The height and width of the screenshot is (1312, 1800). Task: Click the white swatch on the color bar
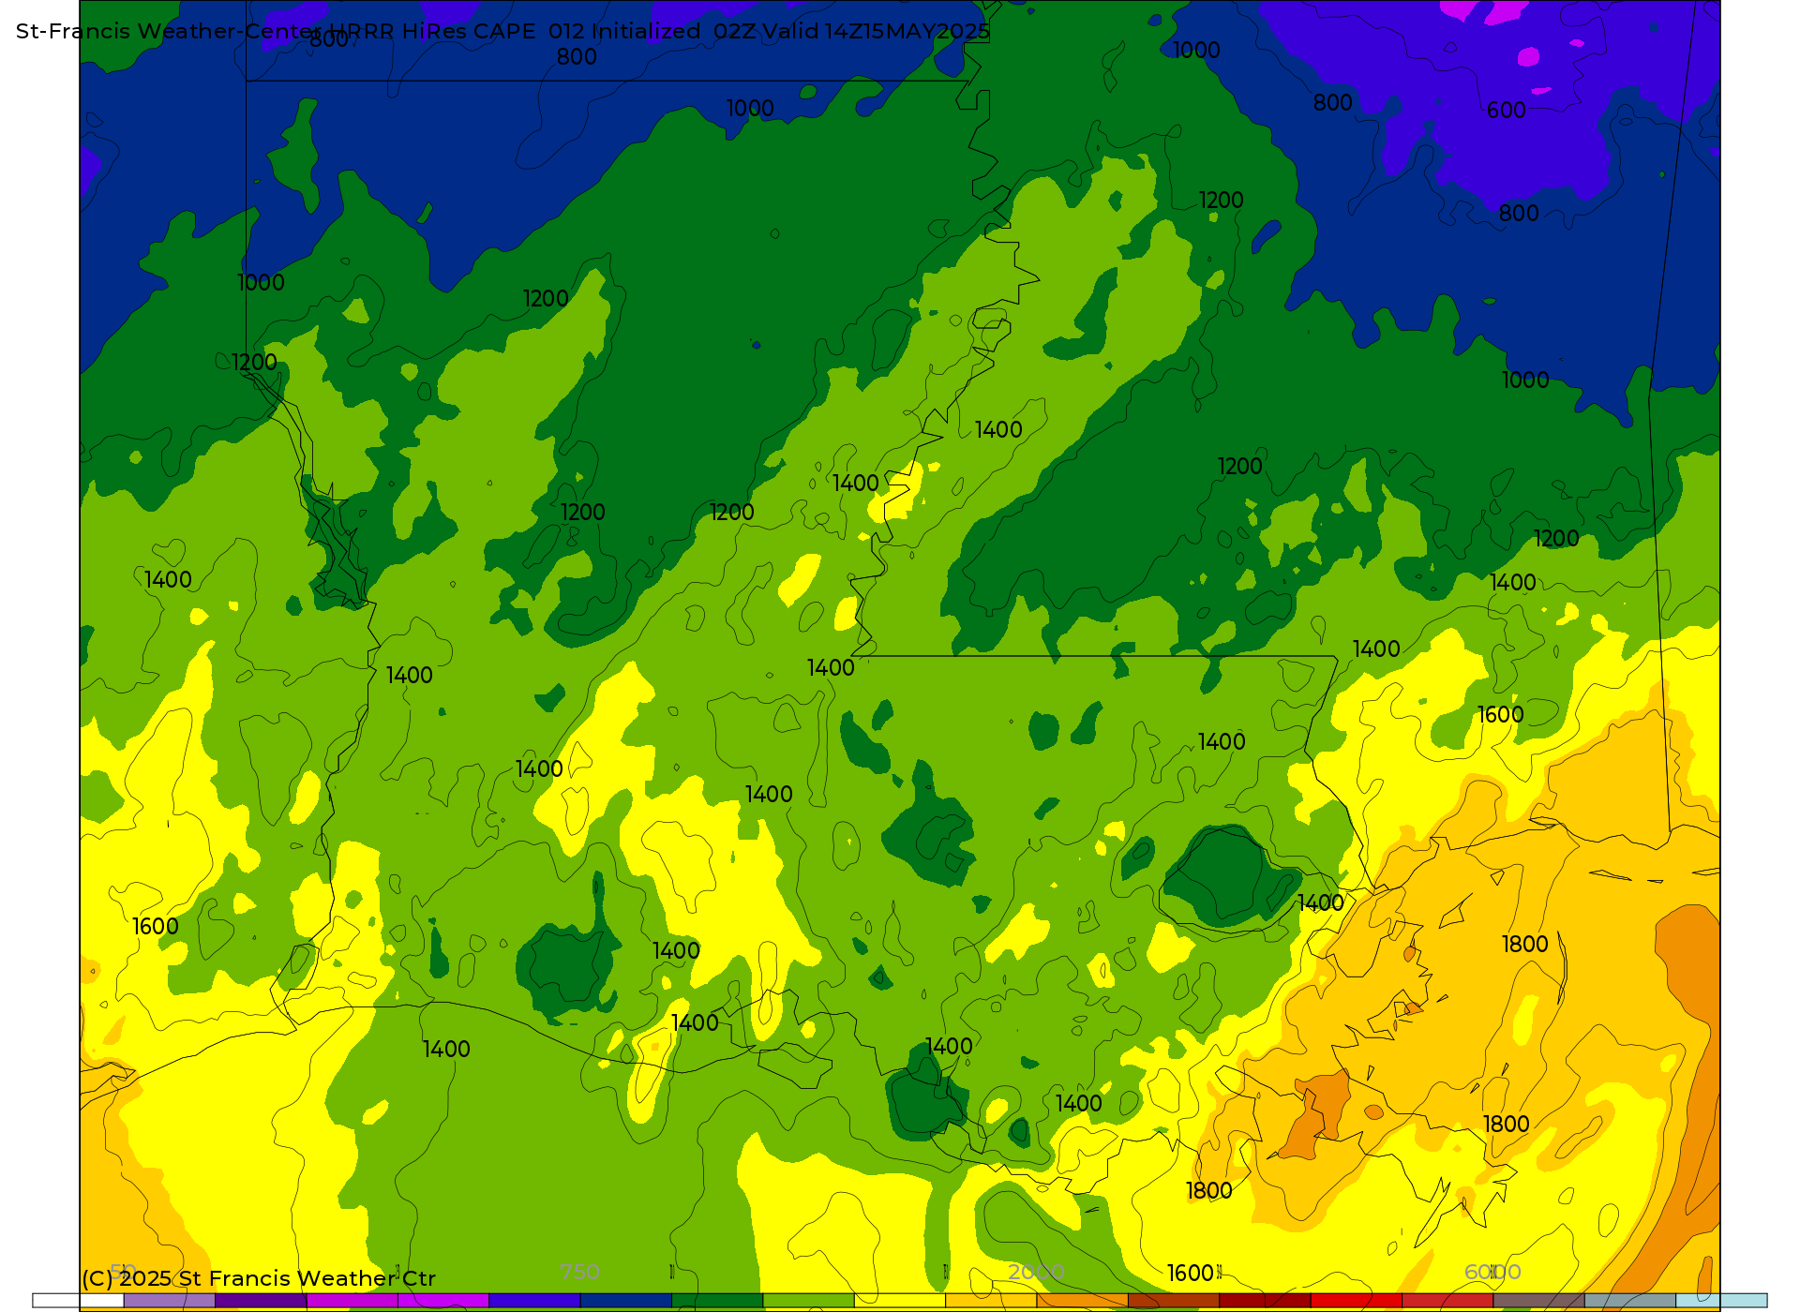[79, 1301]
